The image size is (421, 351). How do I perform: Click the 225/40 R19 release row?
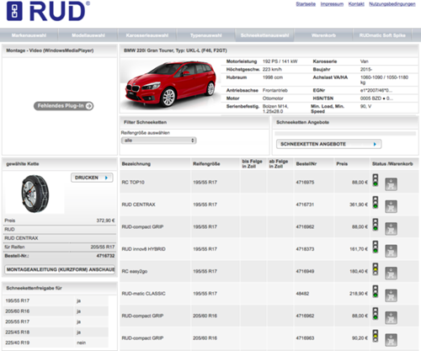coord(56,343)
